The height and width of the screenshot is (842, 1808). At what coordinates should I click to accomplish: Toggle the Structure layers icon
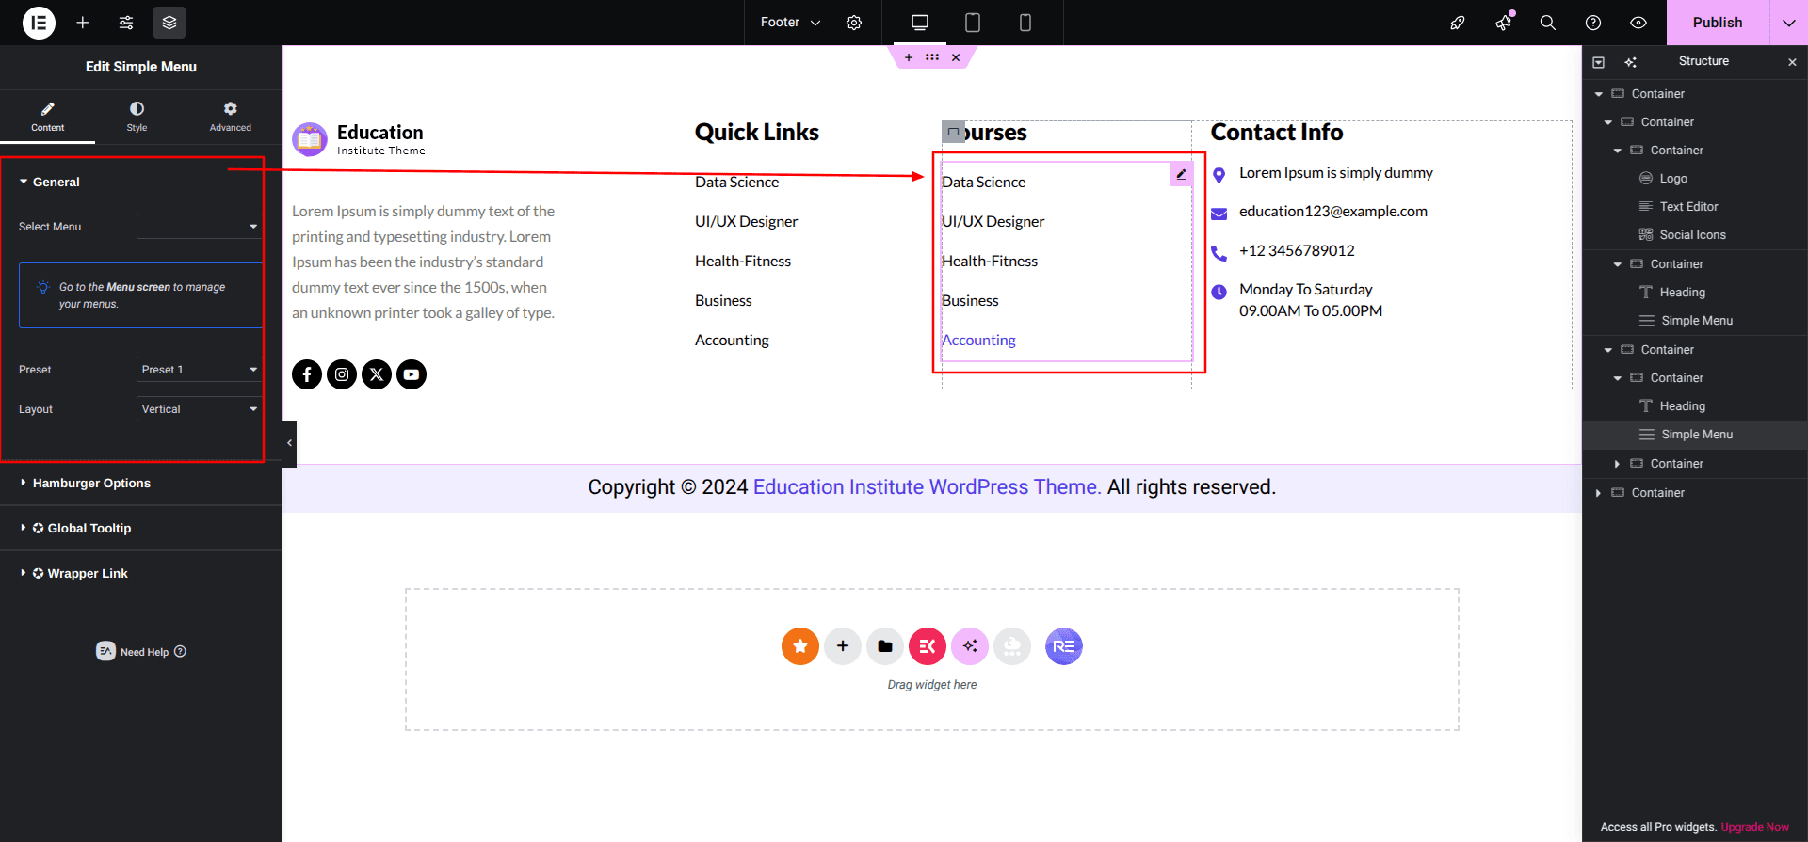pyautogui.click(x=169, y=23)
